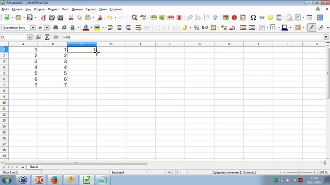Toggle Align Right
The width and height of the screenshot is (330, 185).
pos(128,27)
